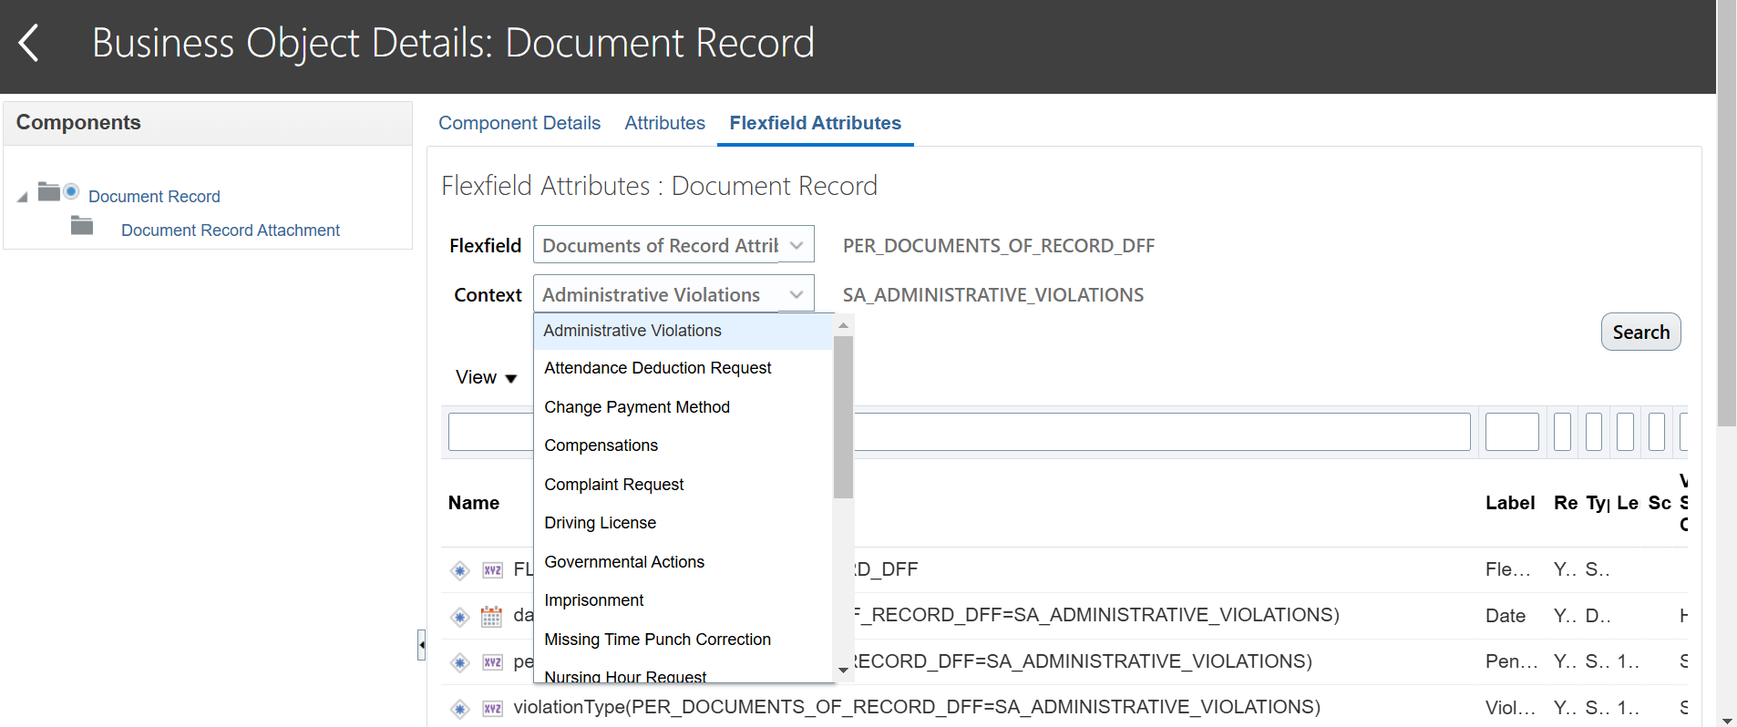Sort by the Name column header
The width and height of the screenshot is (1737, 727).
474,503
